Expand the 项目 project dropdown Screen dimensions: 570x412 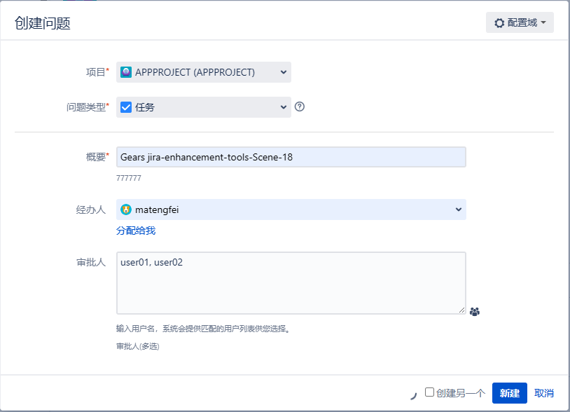tap(283, 72)
